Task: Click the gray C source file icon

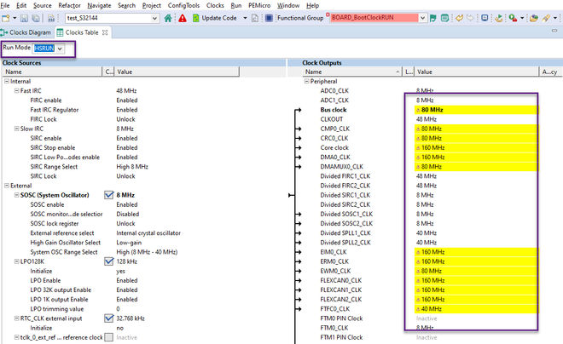Action: click(254, 18)
